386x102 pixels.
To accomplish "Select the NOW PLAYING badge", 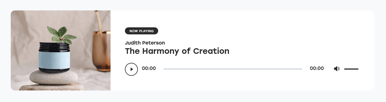I will tap(142, 31).
